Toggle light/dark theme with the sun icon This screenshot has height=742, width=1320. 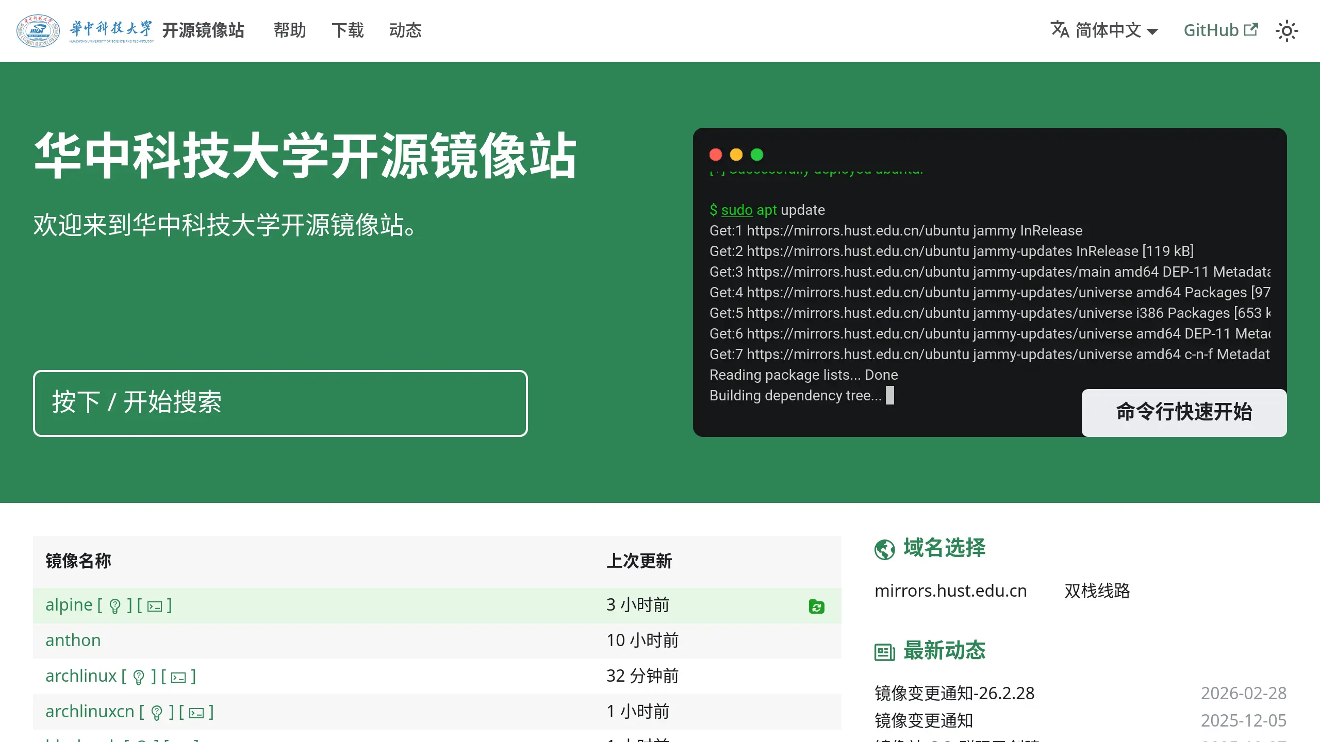(x=1287, y=31)
